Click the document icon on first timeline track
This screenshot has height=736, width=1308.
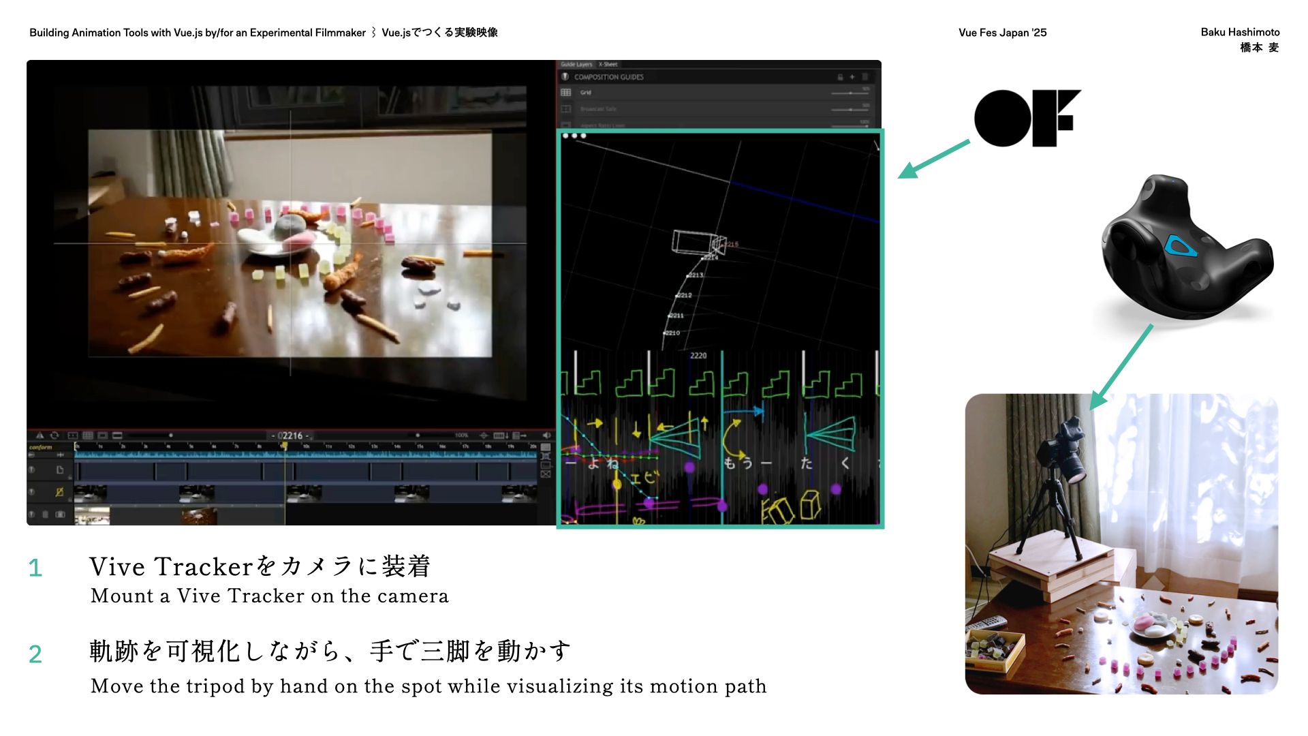click(60, 470)
